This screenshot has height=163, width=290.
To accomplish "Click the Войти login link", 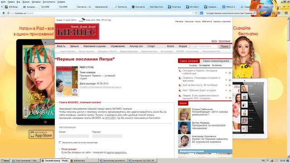I will click(x=214, y=41).
